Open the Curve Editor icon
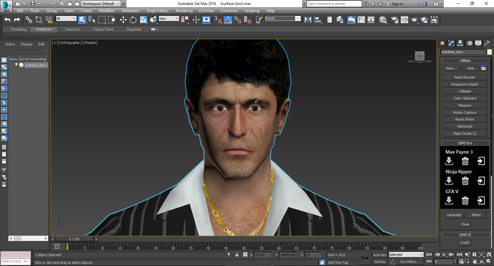Screen dimensions: 494x266 [361, 20]
